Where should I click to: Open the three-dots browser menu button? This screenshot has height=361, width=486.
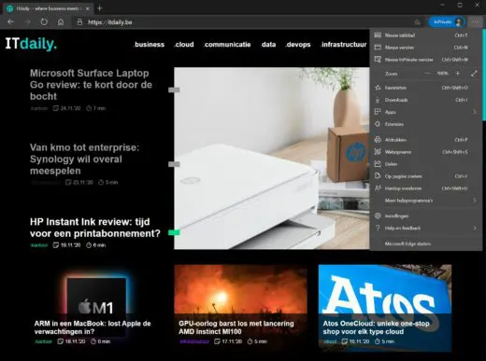click(x=475, y=22)
